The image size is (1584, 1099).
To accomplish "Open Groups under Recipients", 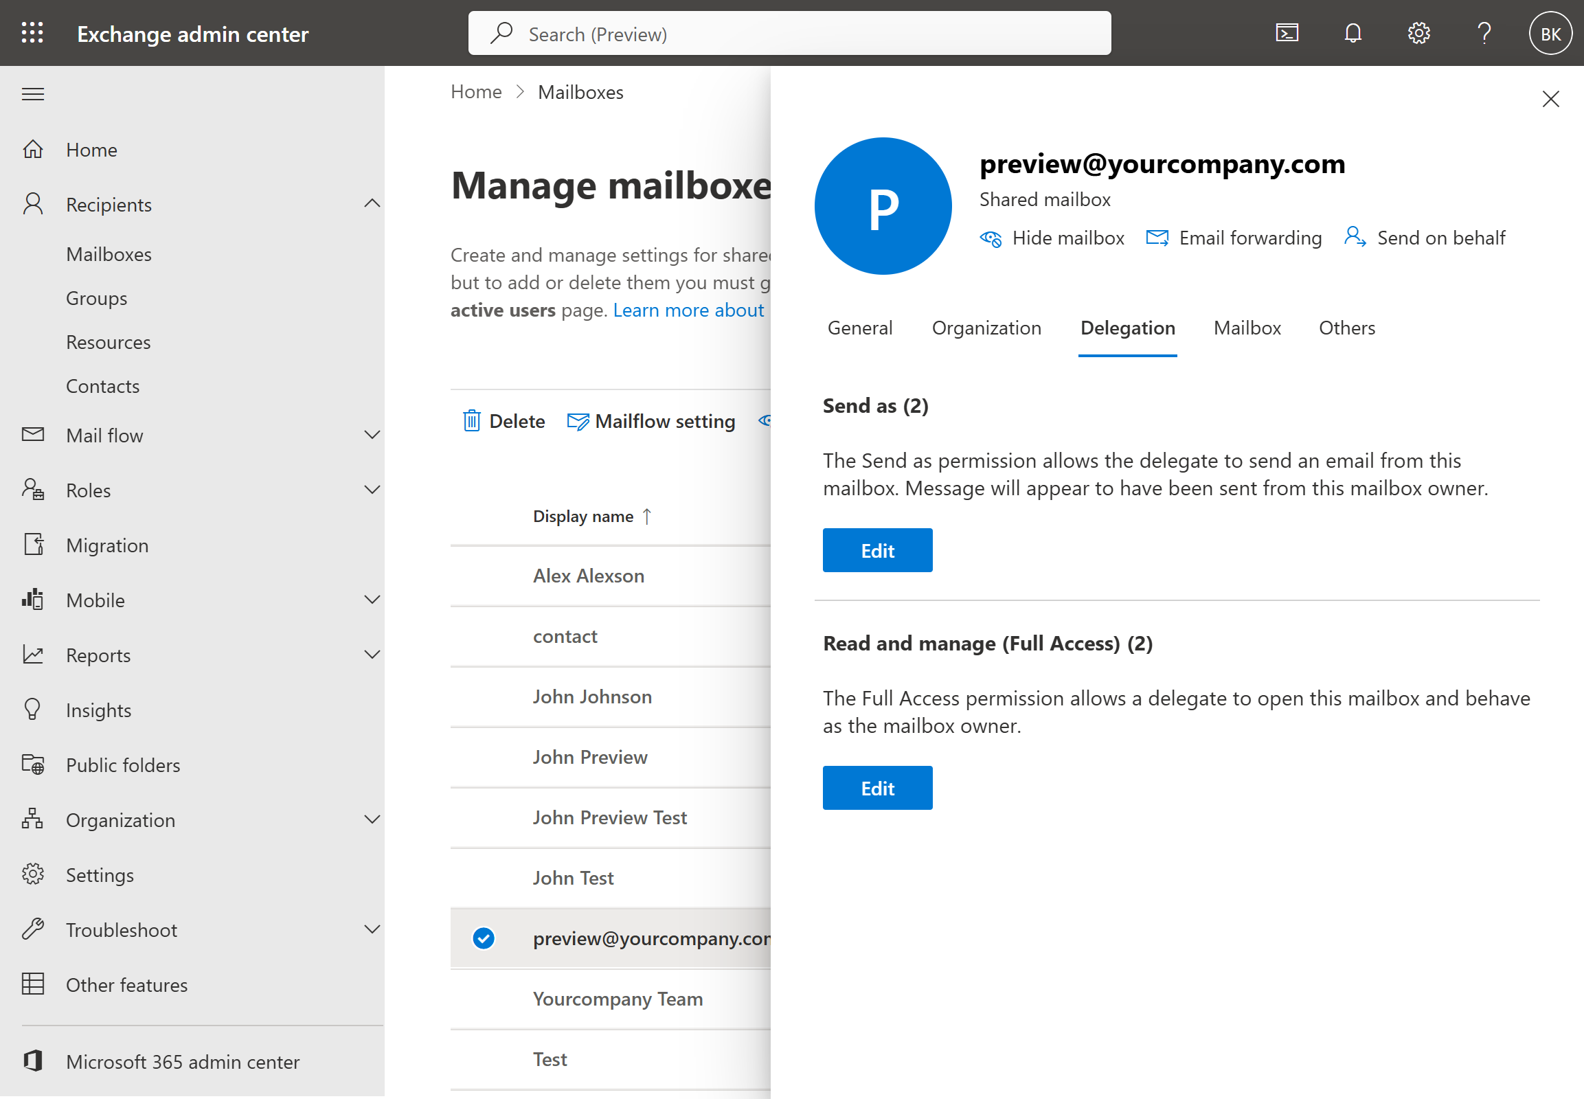I will pyautogui.click(x=96, y=298).
